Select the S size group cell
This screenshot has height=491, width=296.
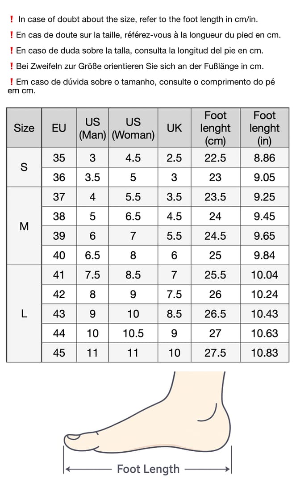tap(24, 167)
